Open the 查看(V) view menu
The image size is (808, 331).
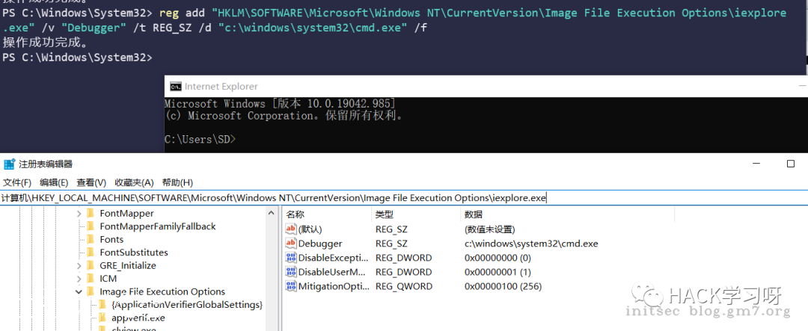click(x=91, y=182)
